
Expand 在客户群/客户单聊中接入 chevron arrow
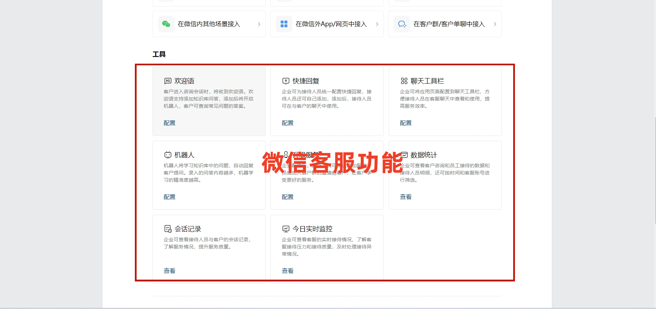pos(495,24)
